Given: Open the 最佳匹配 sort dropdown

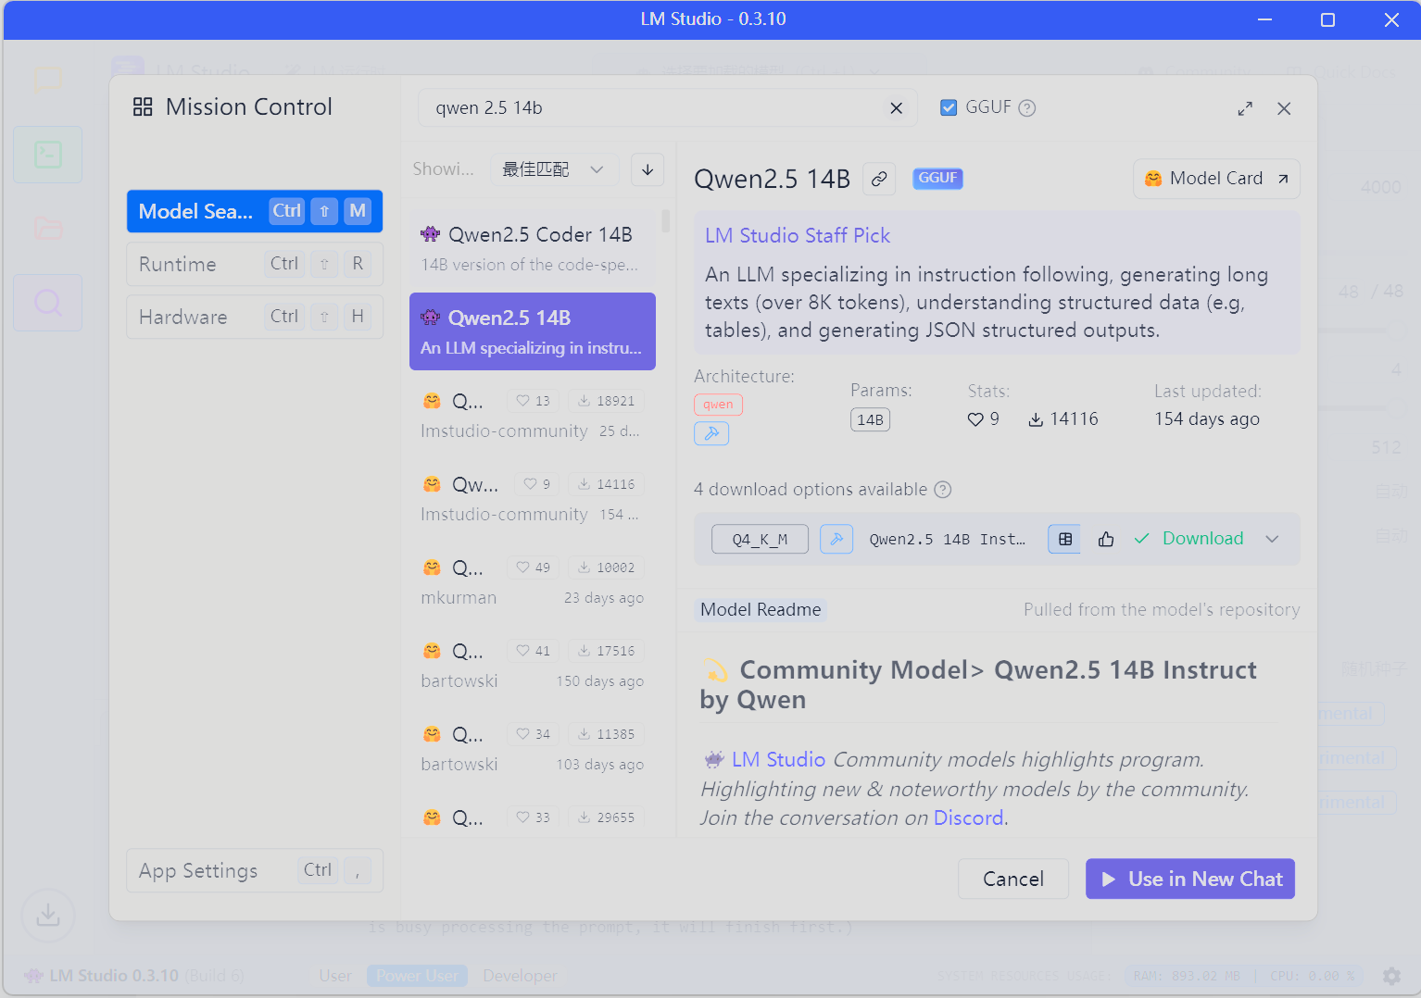Looking at the screenshot, I should (554, 169).
